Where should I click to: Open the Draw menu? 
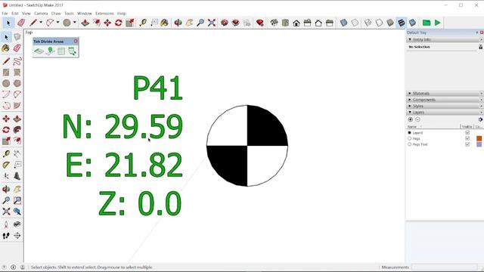point(56,14)
